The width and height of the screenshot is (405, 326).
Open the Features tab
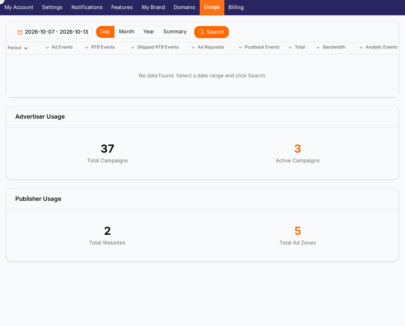(x=122, y=8)
